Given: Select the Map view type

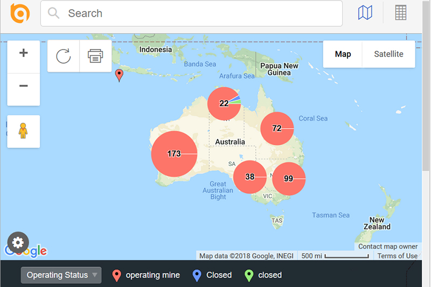Looking at the screenshot, I should tap(343, 54).
